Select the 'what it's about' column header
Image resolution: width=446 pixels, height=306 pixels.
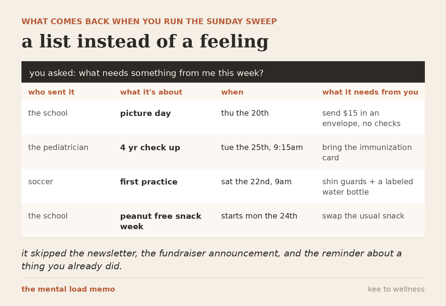(x=151, y=92)
